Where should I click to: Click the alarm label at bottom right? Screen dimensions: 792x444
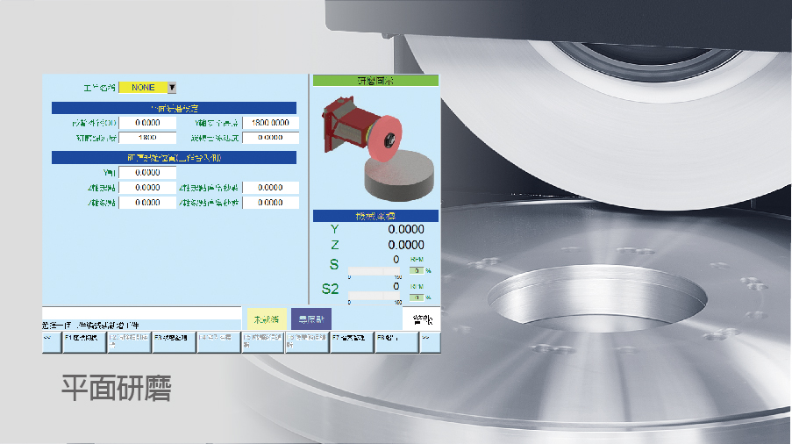tap(420, 320)
